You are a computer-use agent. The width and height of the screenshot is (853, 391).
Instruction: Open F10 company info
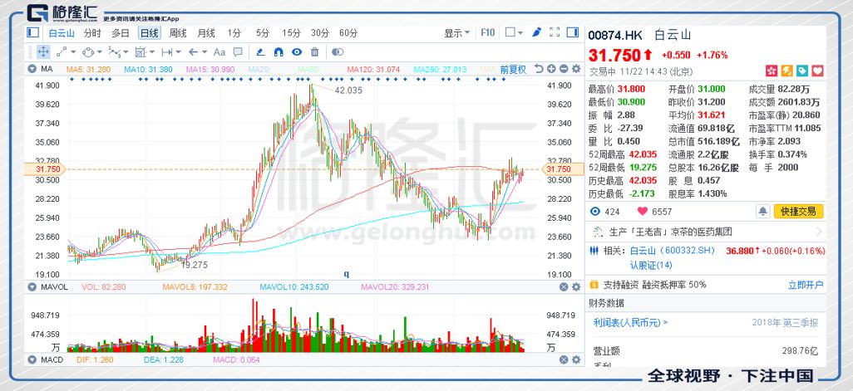click(x=487, y=32)
